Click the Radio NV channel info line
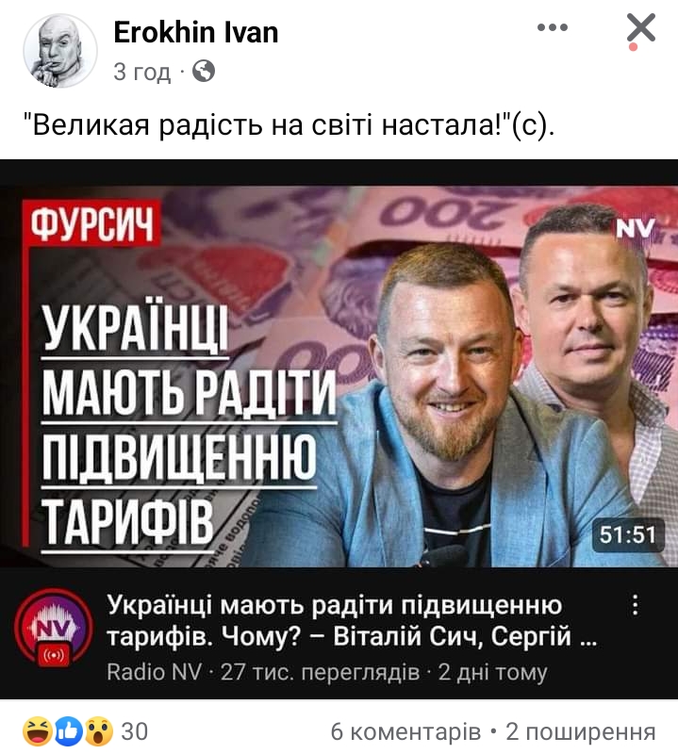The width and height of the screenshot is (678, 754). pos(326,672)
